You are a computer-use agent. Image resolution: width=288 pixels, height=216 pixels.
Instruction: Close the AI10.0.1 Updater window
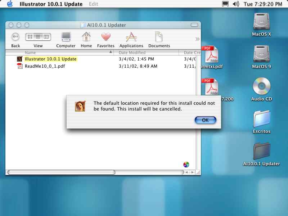click(x=11, y=25)
